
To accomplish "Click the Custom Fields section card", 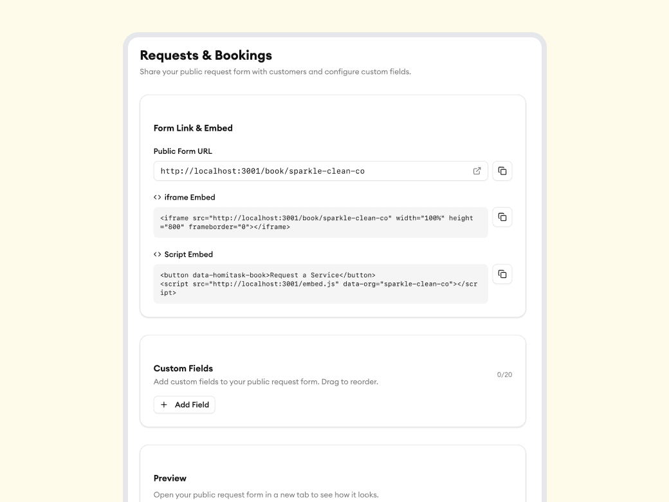I will (x=332, y=380).
